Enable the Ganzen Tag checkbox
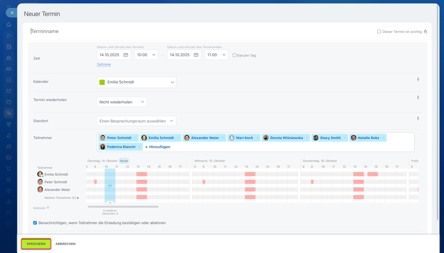Viewport: 444px width, 253px height. [234, 55]
